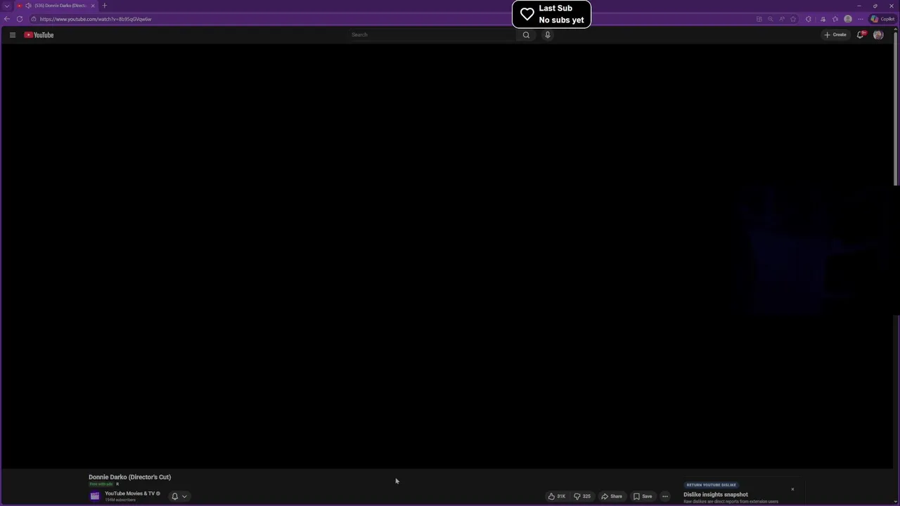Open the YouTube account avatar menu

[878, 34]
